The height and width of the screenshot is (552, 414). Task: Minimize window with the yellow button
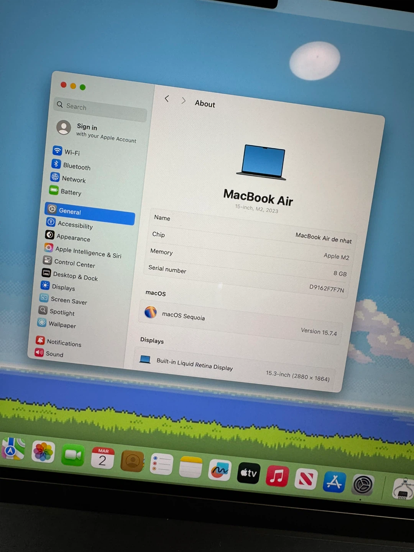(73, 86)
